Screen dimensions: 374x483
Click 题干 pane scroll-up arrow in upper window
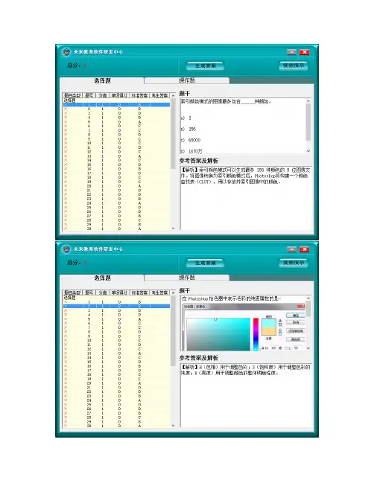308,101
